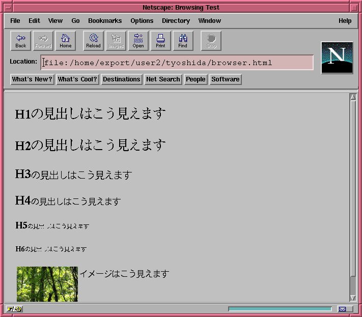Image resolution: width=362 pixels, height=317 pixels.
Task: Click the Forward arrow toolbar button
Action: point(43,41)
